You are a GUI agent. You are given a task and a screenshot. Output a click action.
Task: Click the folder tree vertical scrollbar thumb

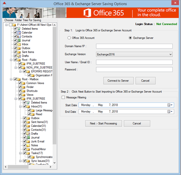coord(55,85)
